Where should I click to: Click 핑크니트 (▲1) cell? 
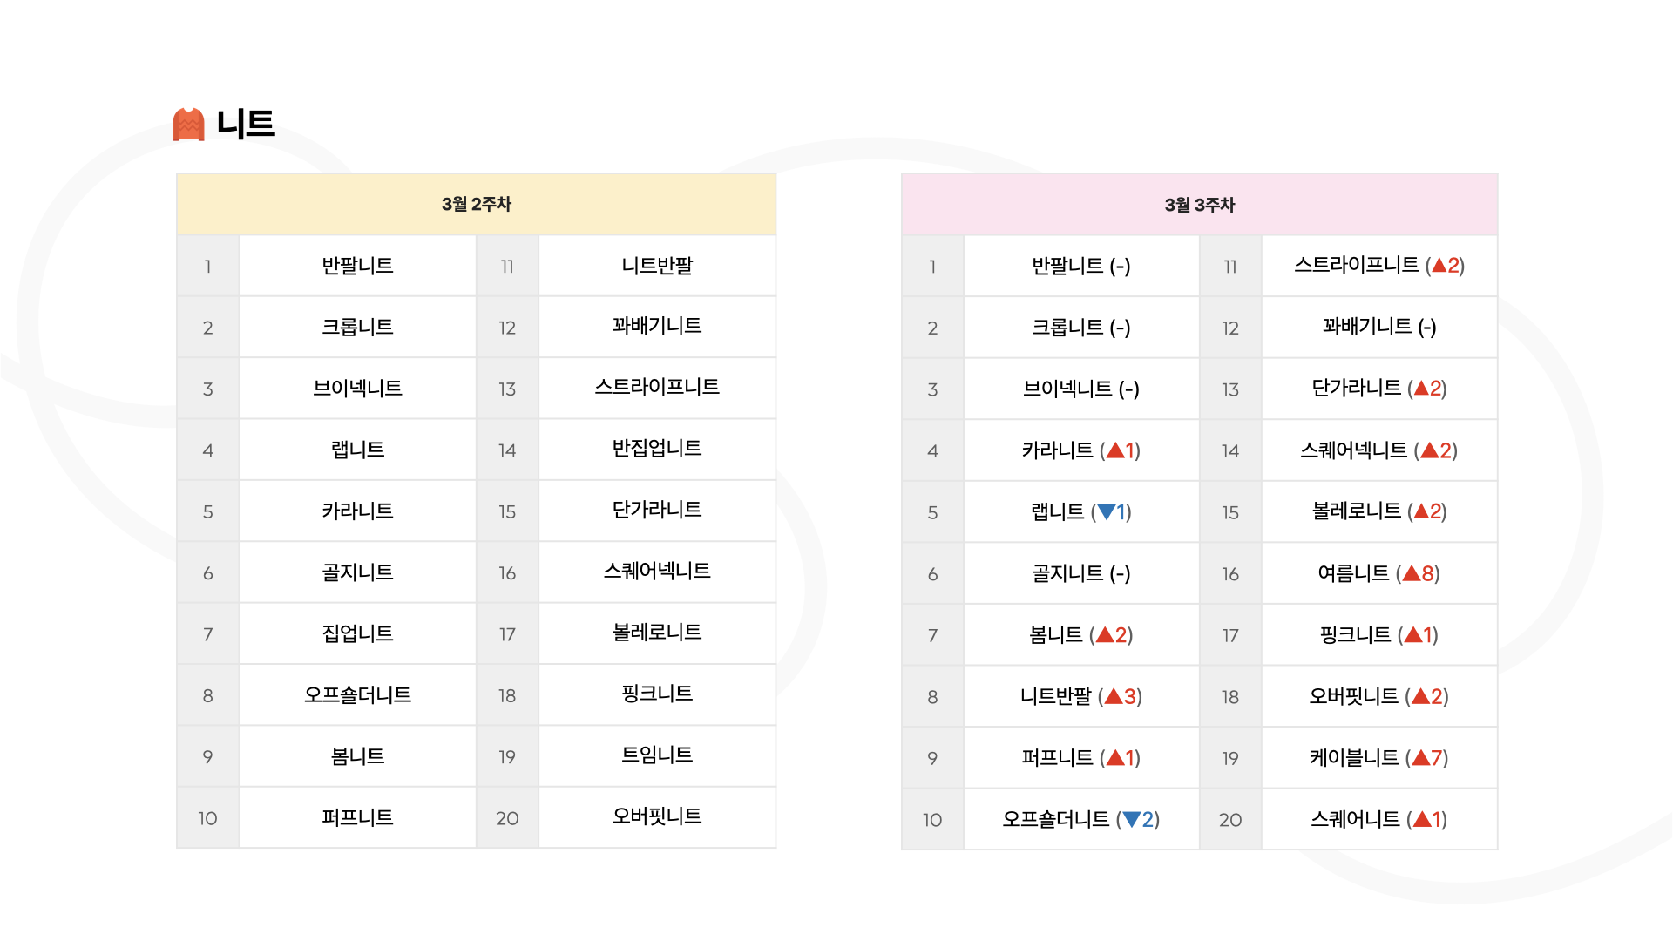pyautogui.click(x=1379, y=635)
